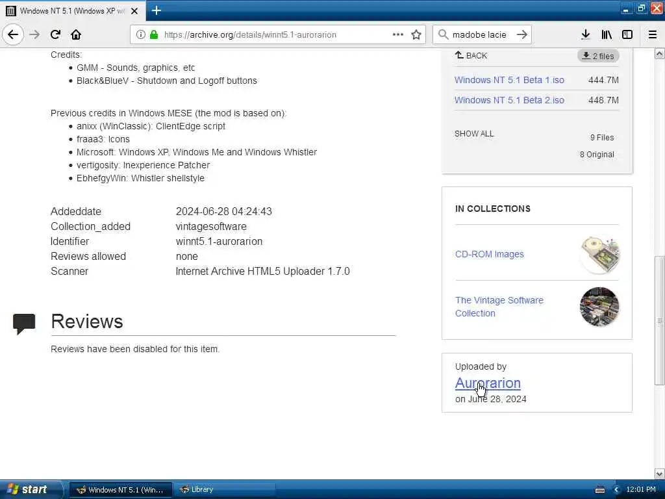The width and height of the screenshot is (665, 499).
Task: Click 'EbhefgyWin: Whistler shellstyle' credit line
Action: (140, 178)
